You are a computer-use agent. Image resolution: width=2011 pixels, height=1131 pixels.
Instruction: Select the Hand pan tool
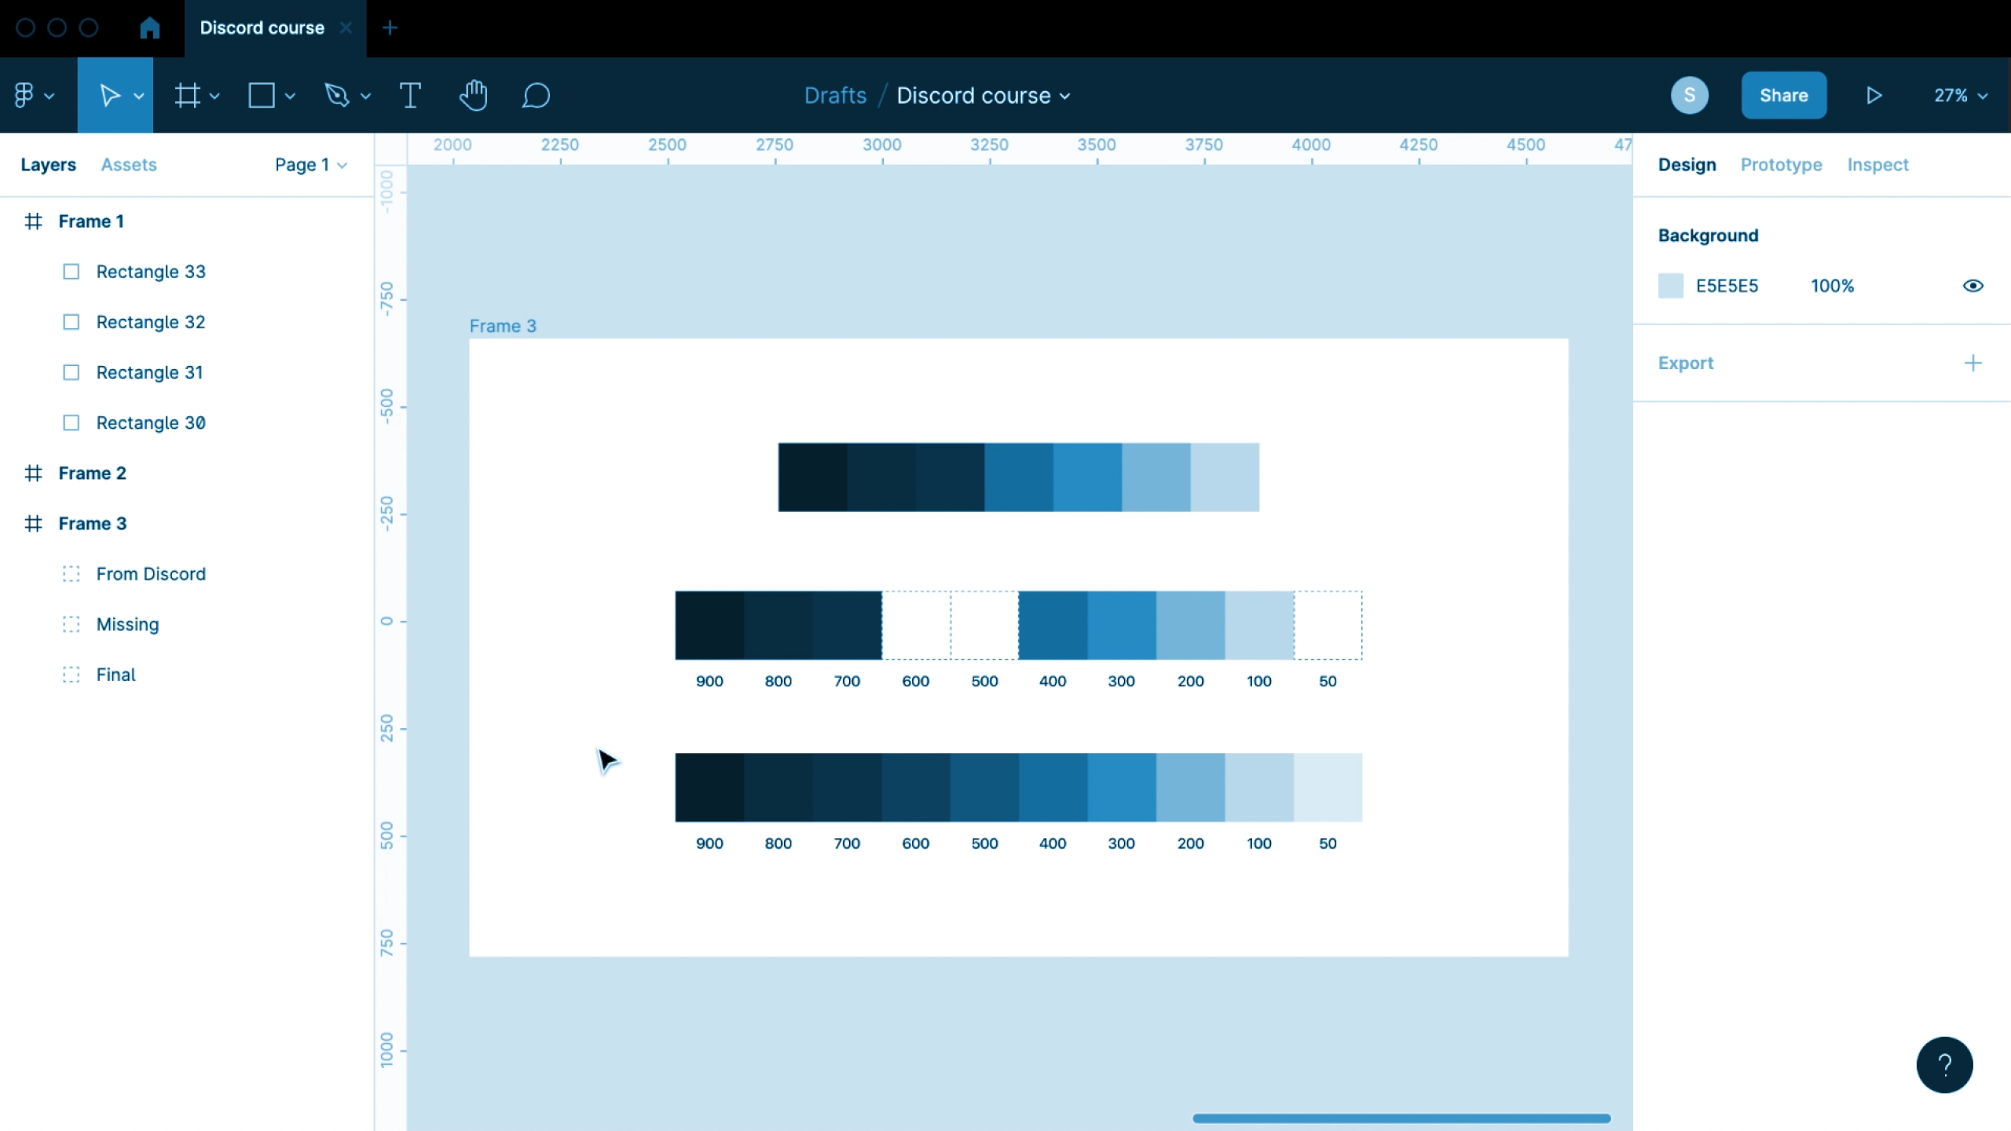pos(474,95)
